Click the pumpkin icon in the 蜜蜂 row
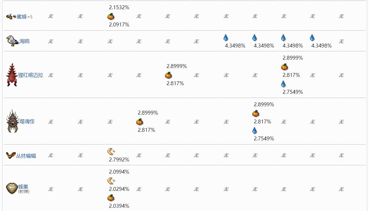This screenshot has height=211, width=369. (x=111, y=16)
